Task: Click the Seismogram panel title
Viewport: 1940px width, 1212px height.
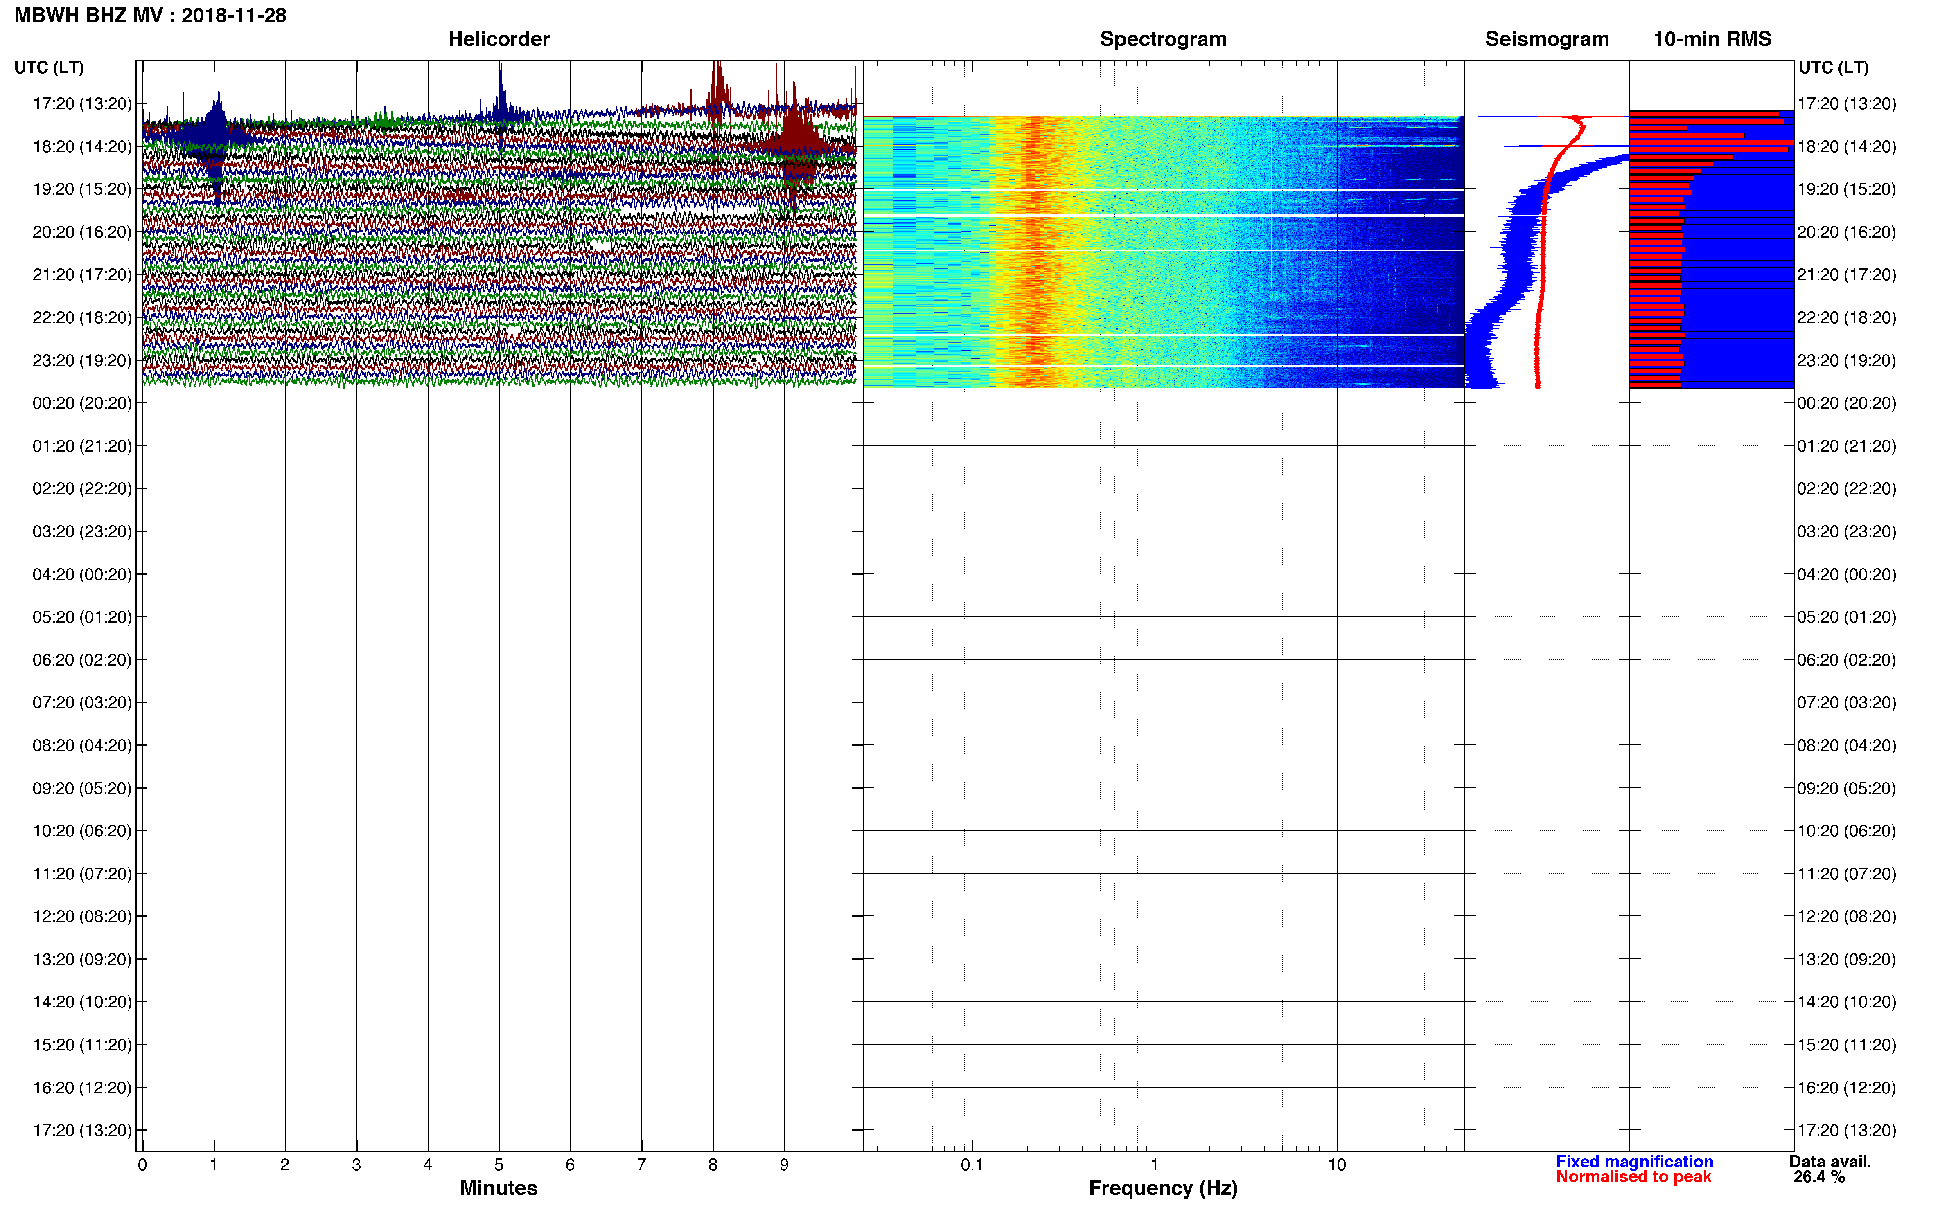Action: click(1547, 38)
